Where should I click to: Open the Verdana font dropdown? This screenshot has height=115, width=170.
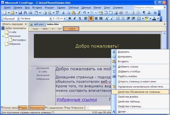click(x=51, y=18)
